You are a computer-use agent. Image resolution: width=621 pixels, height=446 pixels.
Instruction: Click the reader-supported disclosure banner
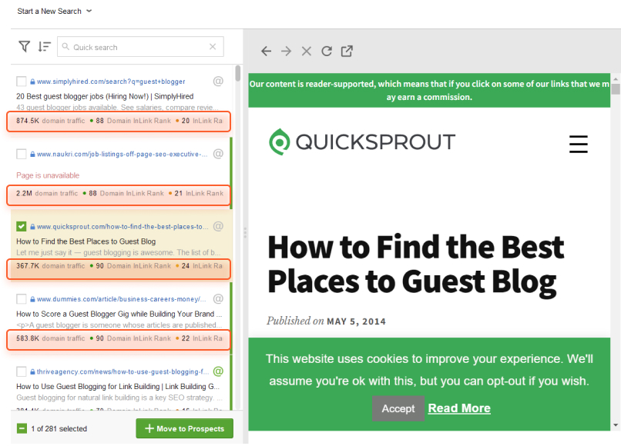429,90
